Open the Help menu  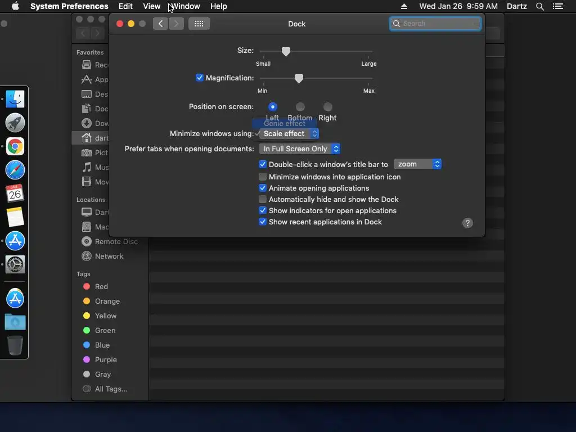219,6
